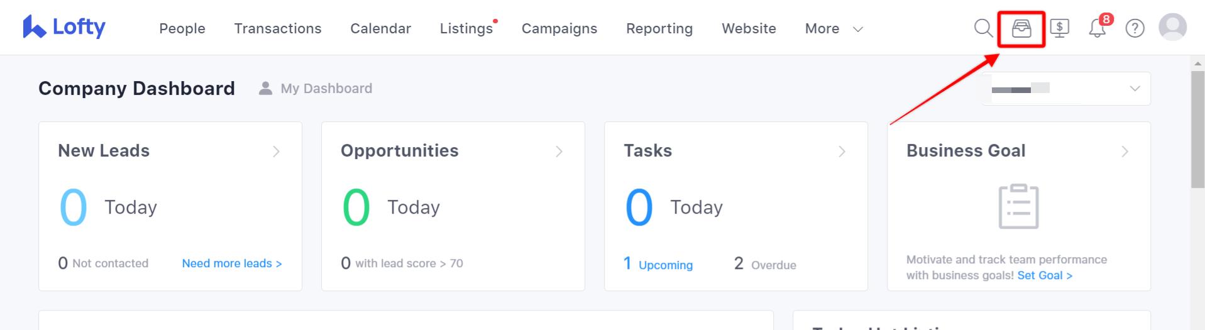Open the dollar monitor icon
1205x330 pixels.
click(x=1060, y=28)
